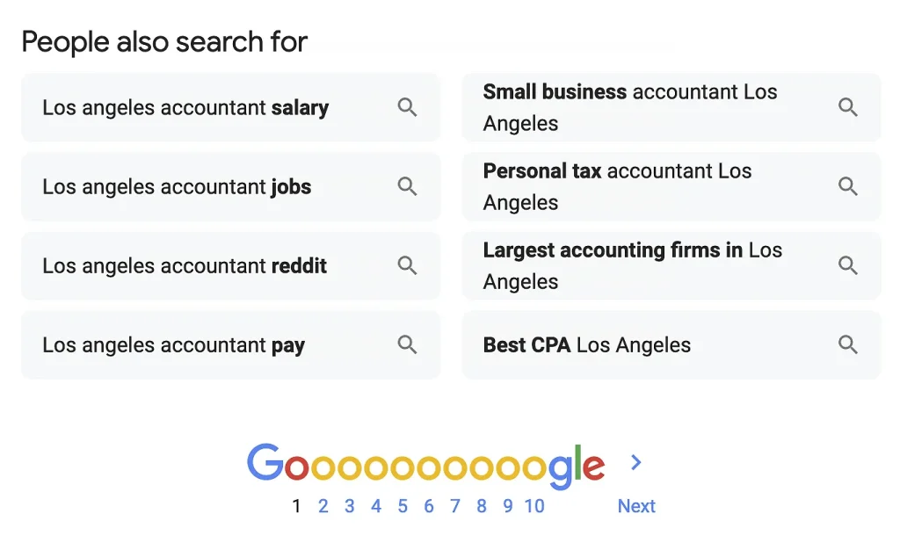This screenshot has height=550, width=900.
Task: Click search icon for 'Small business accountant Los Angeles'
Action: coord(847,107)
